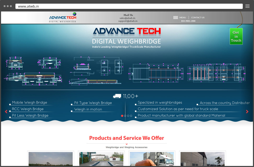This screenshot has width=254, height=167.
Task: Click RCC Weigh Bridge text
Action: (x=28, y=109)
